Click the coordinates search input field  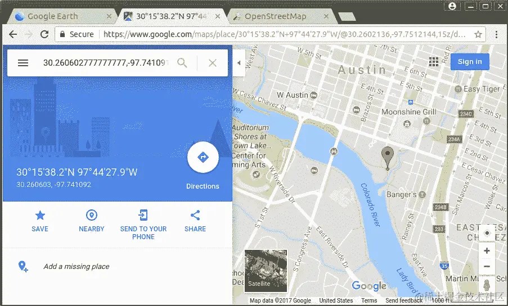click(x=106, y=63)
